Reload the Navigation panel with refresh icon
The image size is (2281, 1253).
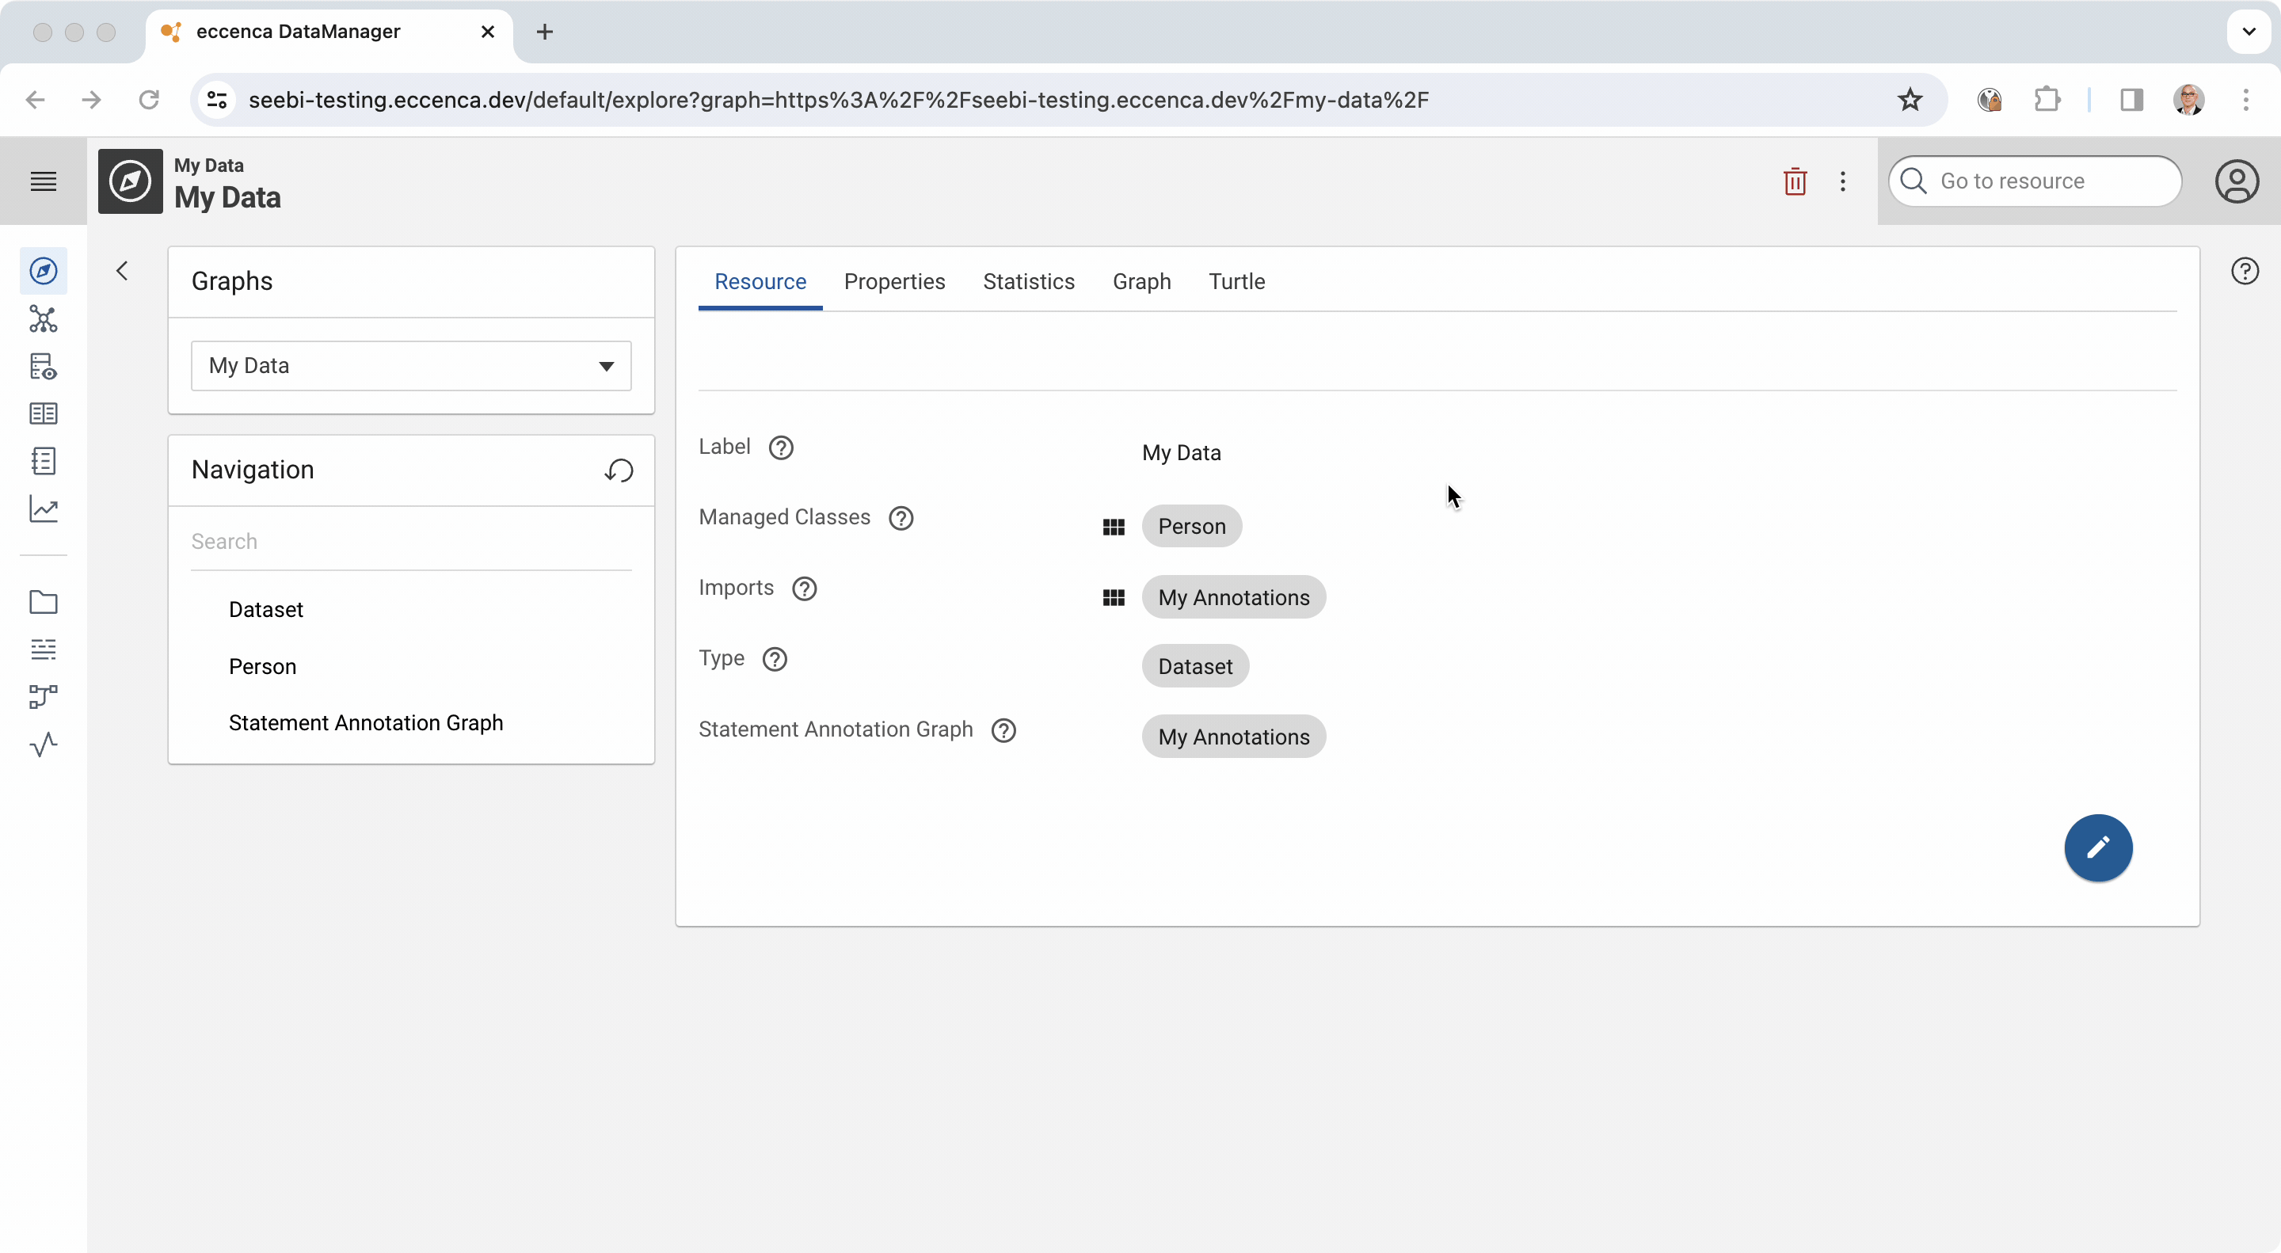tap(619, 470)
